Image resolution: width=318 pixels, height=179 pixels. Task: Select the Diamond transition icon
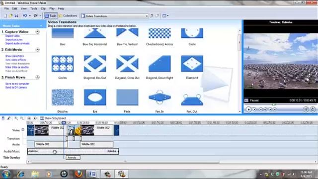click(x=192, y=64)
